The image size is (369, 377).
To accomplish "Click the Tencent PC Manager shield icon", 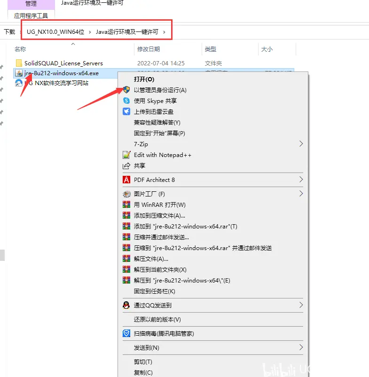I will 126,333.
